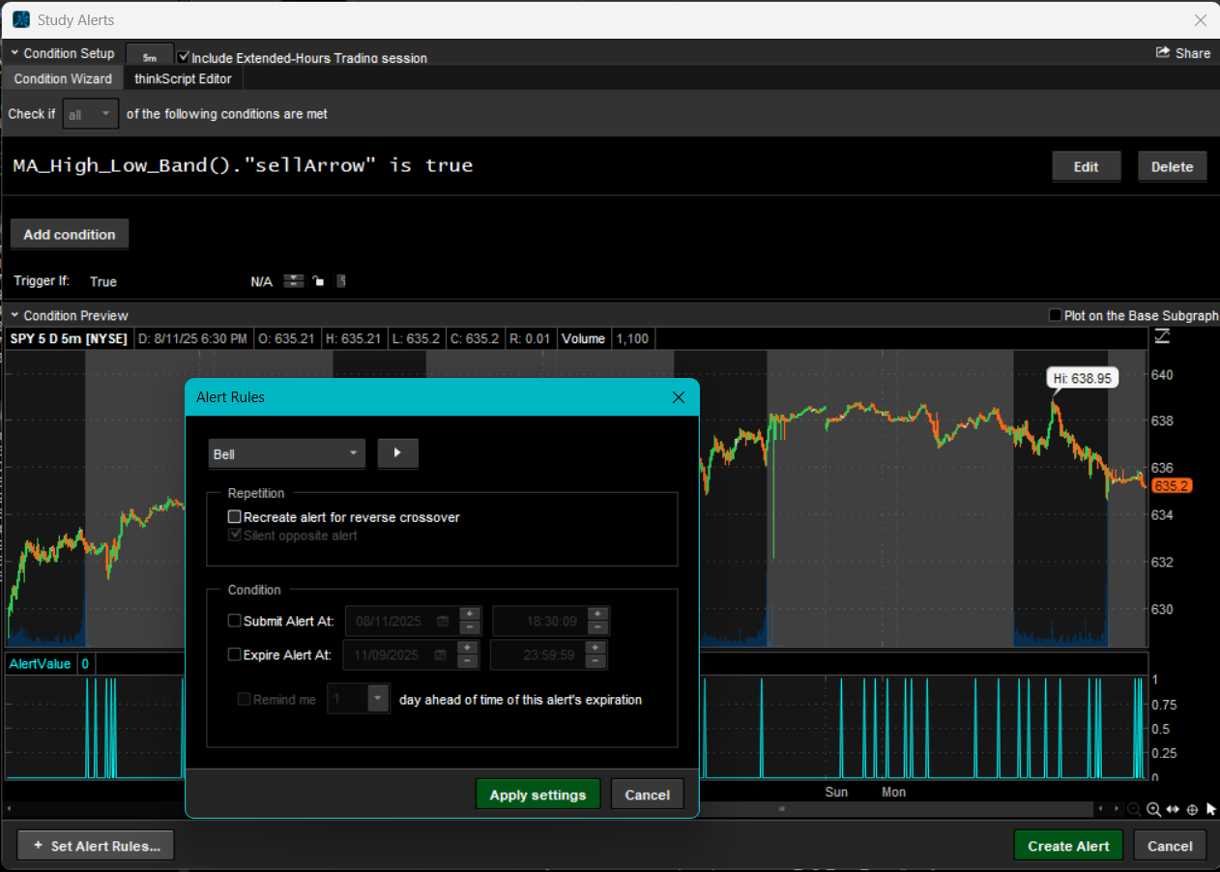Open Set Alert Rules button
1220x872 pixels.
[x=96, y=845]
